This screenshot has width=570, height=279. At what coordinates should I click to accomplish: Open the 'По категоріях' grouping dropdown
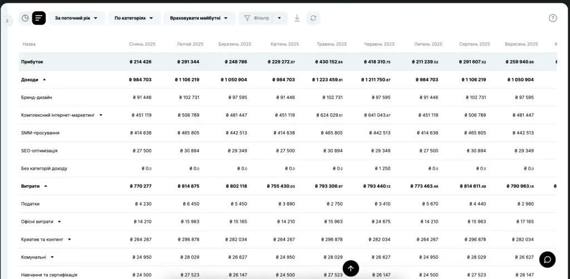(134, 18)
